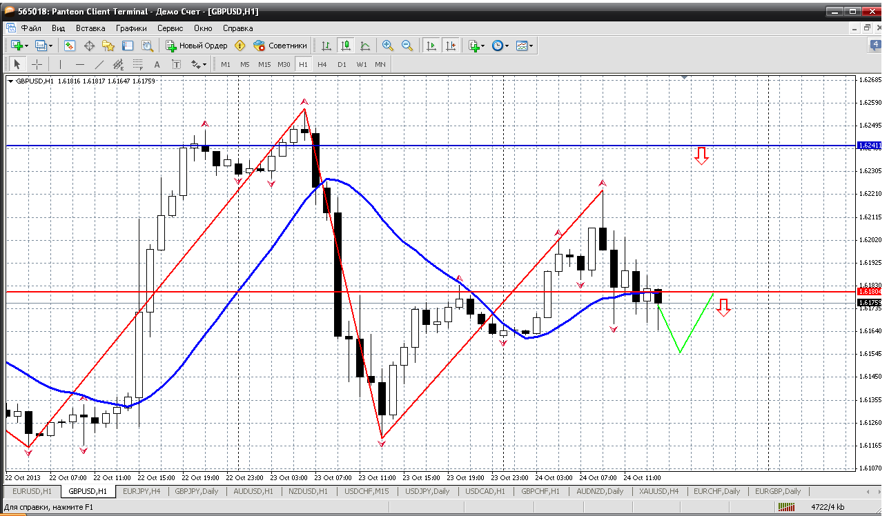Set timeframe to H1
Viewport: 889px width, 516px height.
[303, 64]
